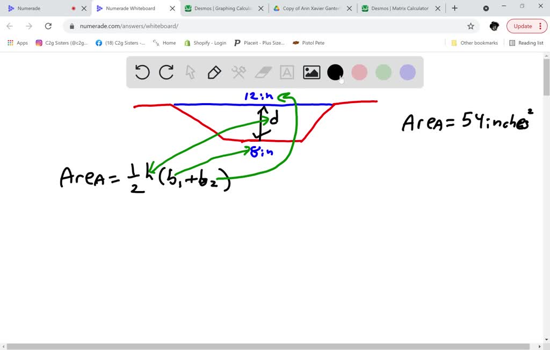Open the Shopify - Login bookmark
The image size is (550, 350).
(x=205, y=42)
